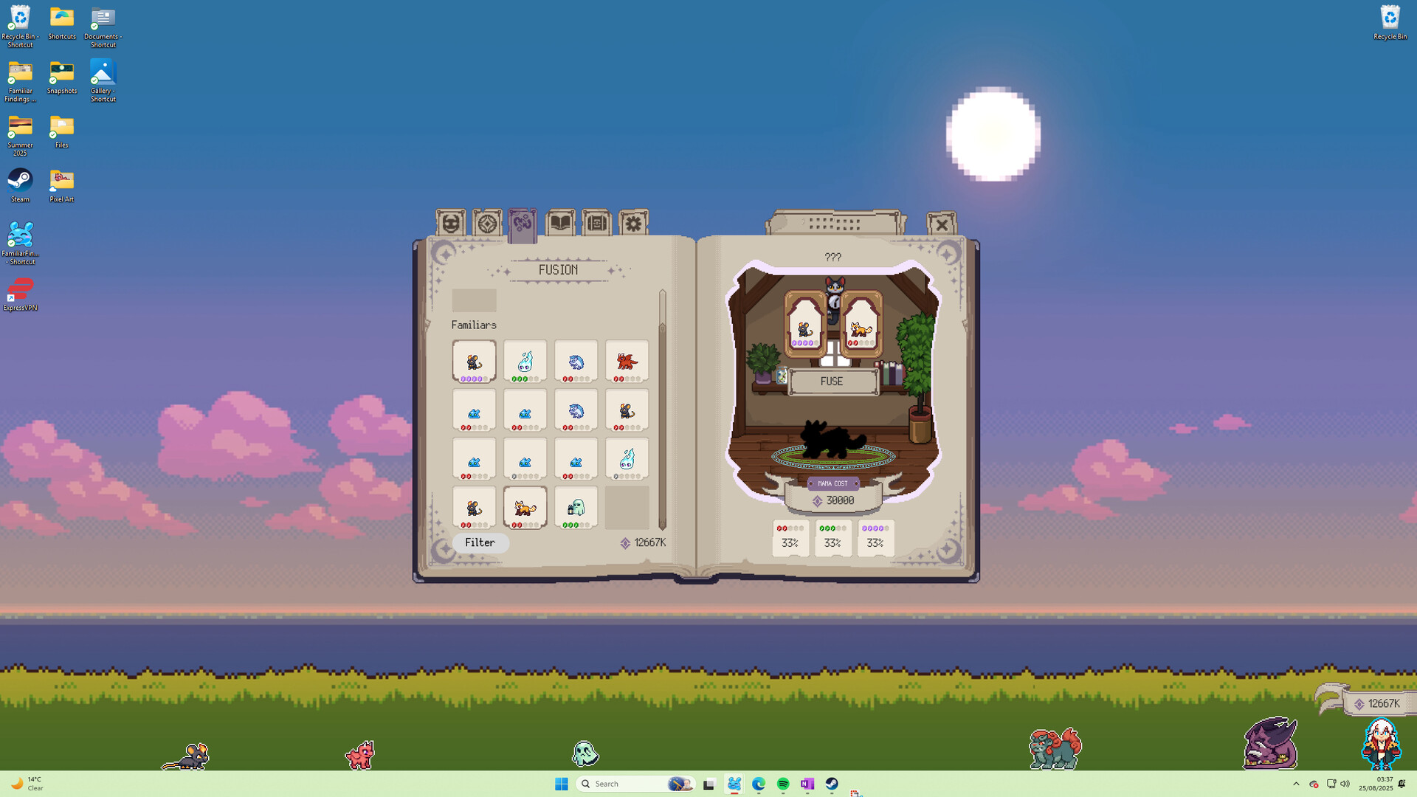This screenshot has height=797, width=1417.
Task: Open the Files folder on the desktop
Action: click(x=62, y=131)
